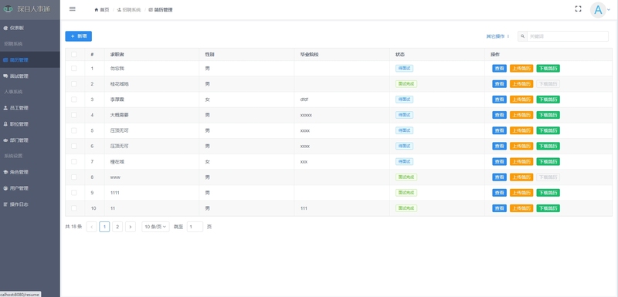The image size is (618, 297).
Task: Tick the row 7 checkbox
Action: coord(74,161)
